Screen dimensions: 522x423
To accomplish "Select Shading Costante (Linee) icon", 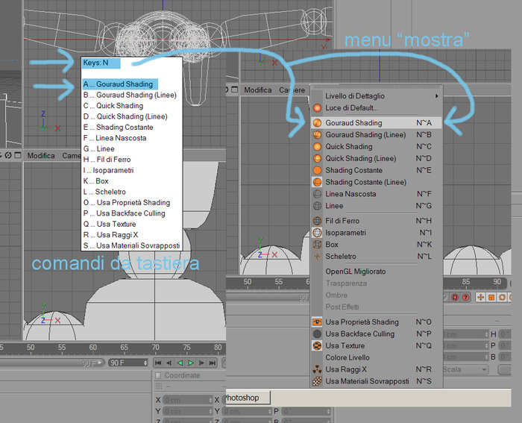I will coord(317,182).
